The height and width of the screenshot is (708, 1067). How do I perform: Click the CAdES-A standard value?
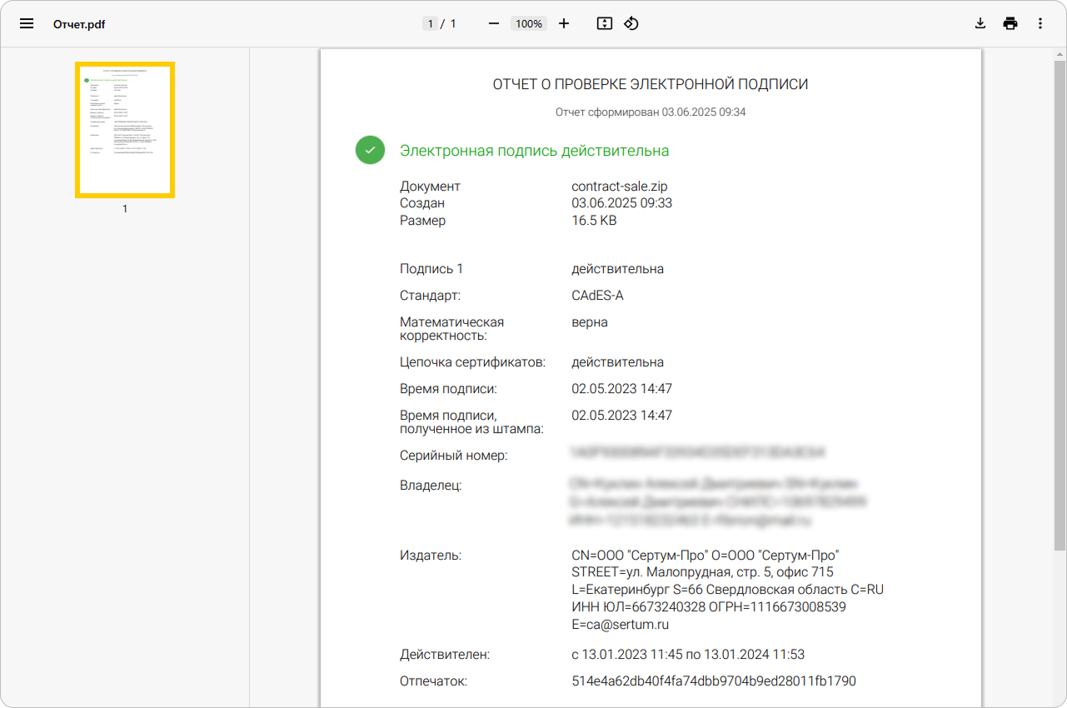597,296
